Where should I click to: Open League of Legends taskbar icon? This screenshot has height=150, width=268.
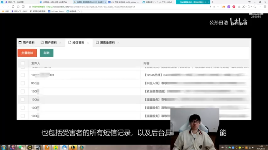[x=73, y=147]
